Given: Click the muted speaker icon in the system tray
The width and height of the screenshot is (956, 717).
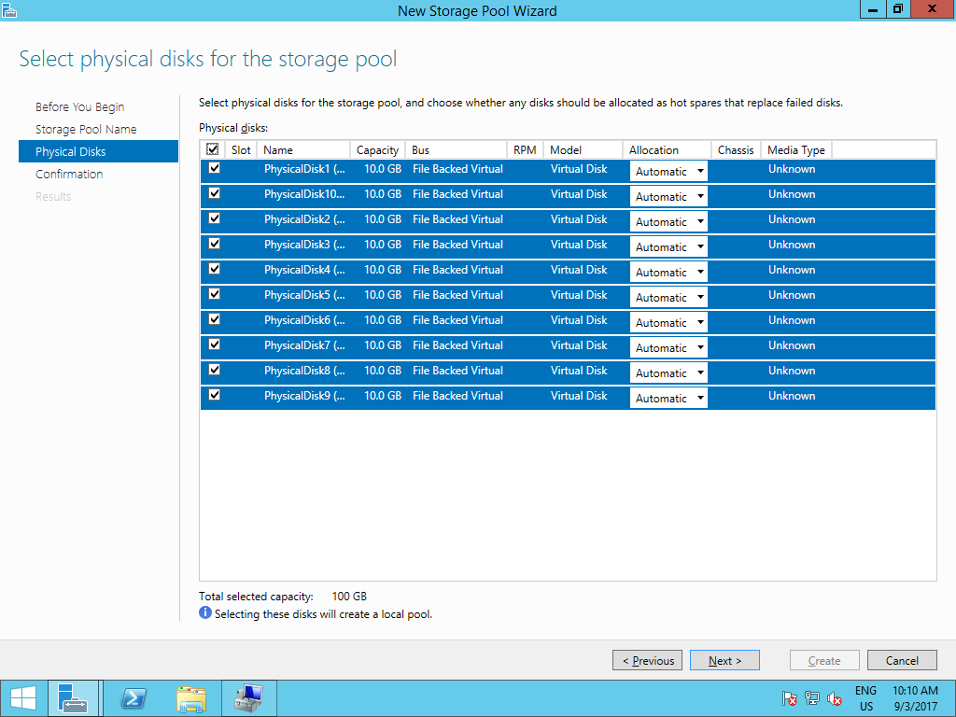Looking at the screenshot, I should [834, 697].
